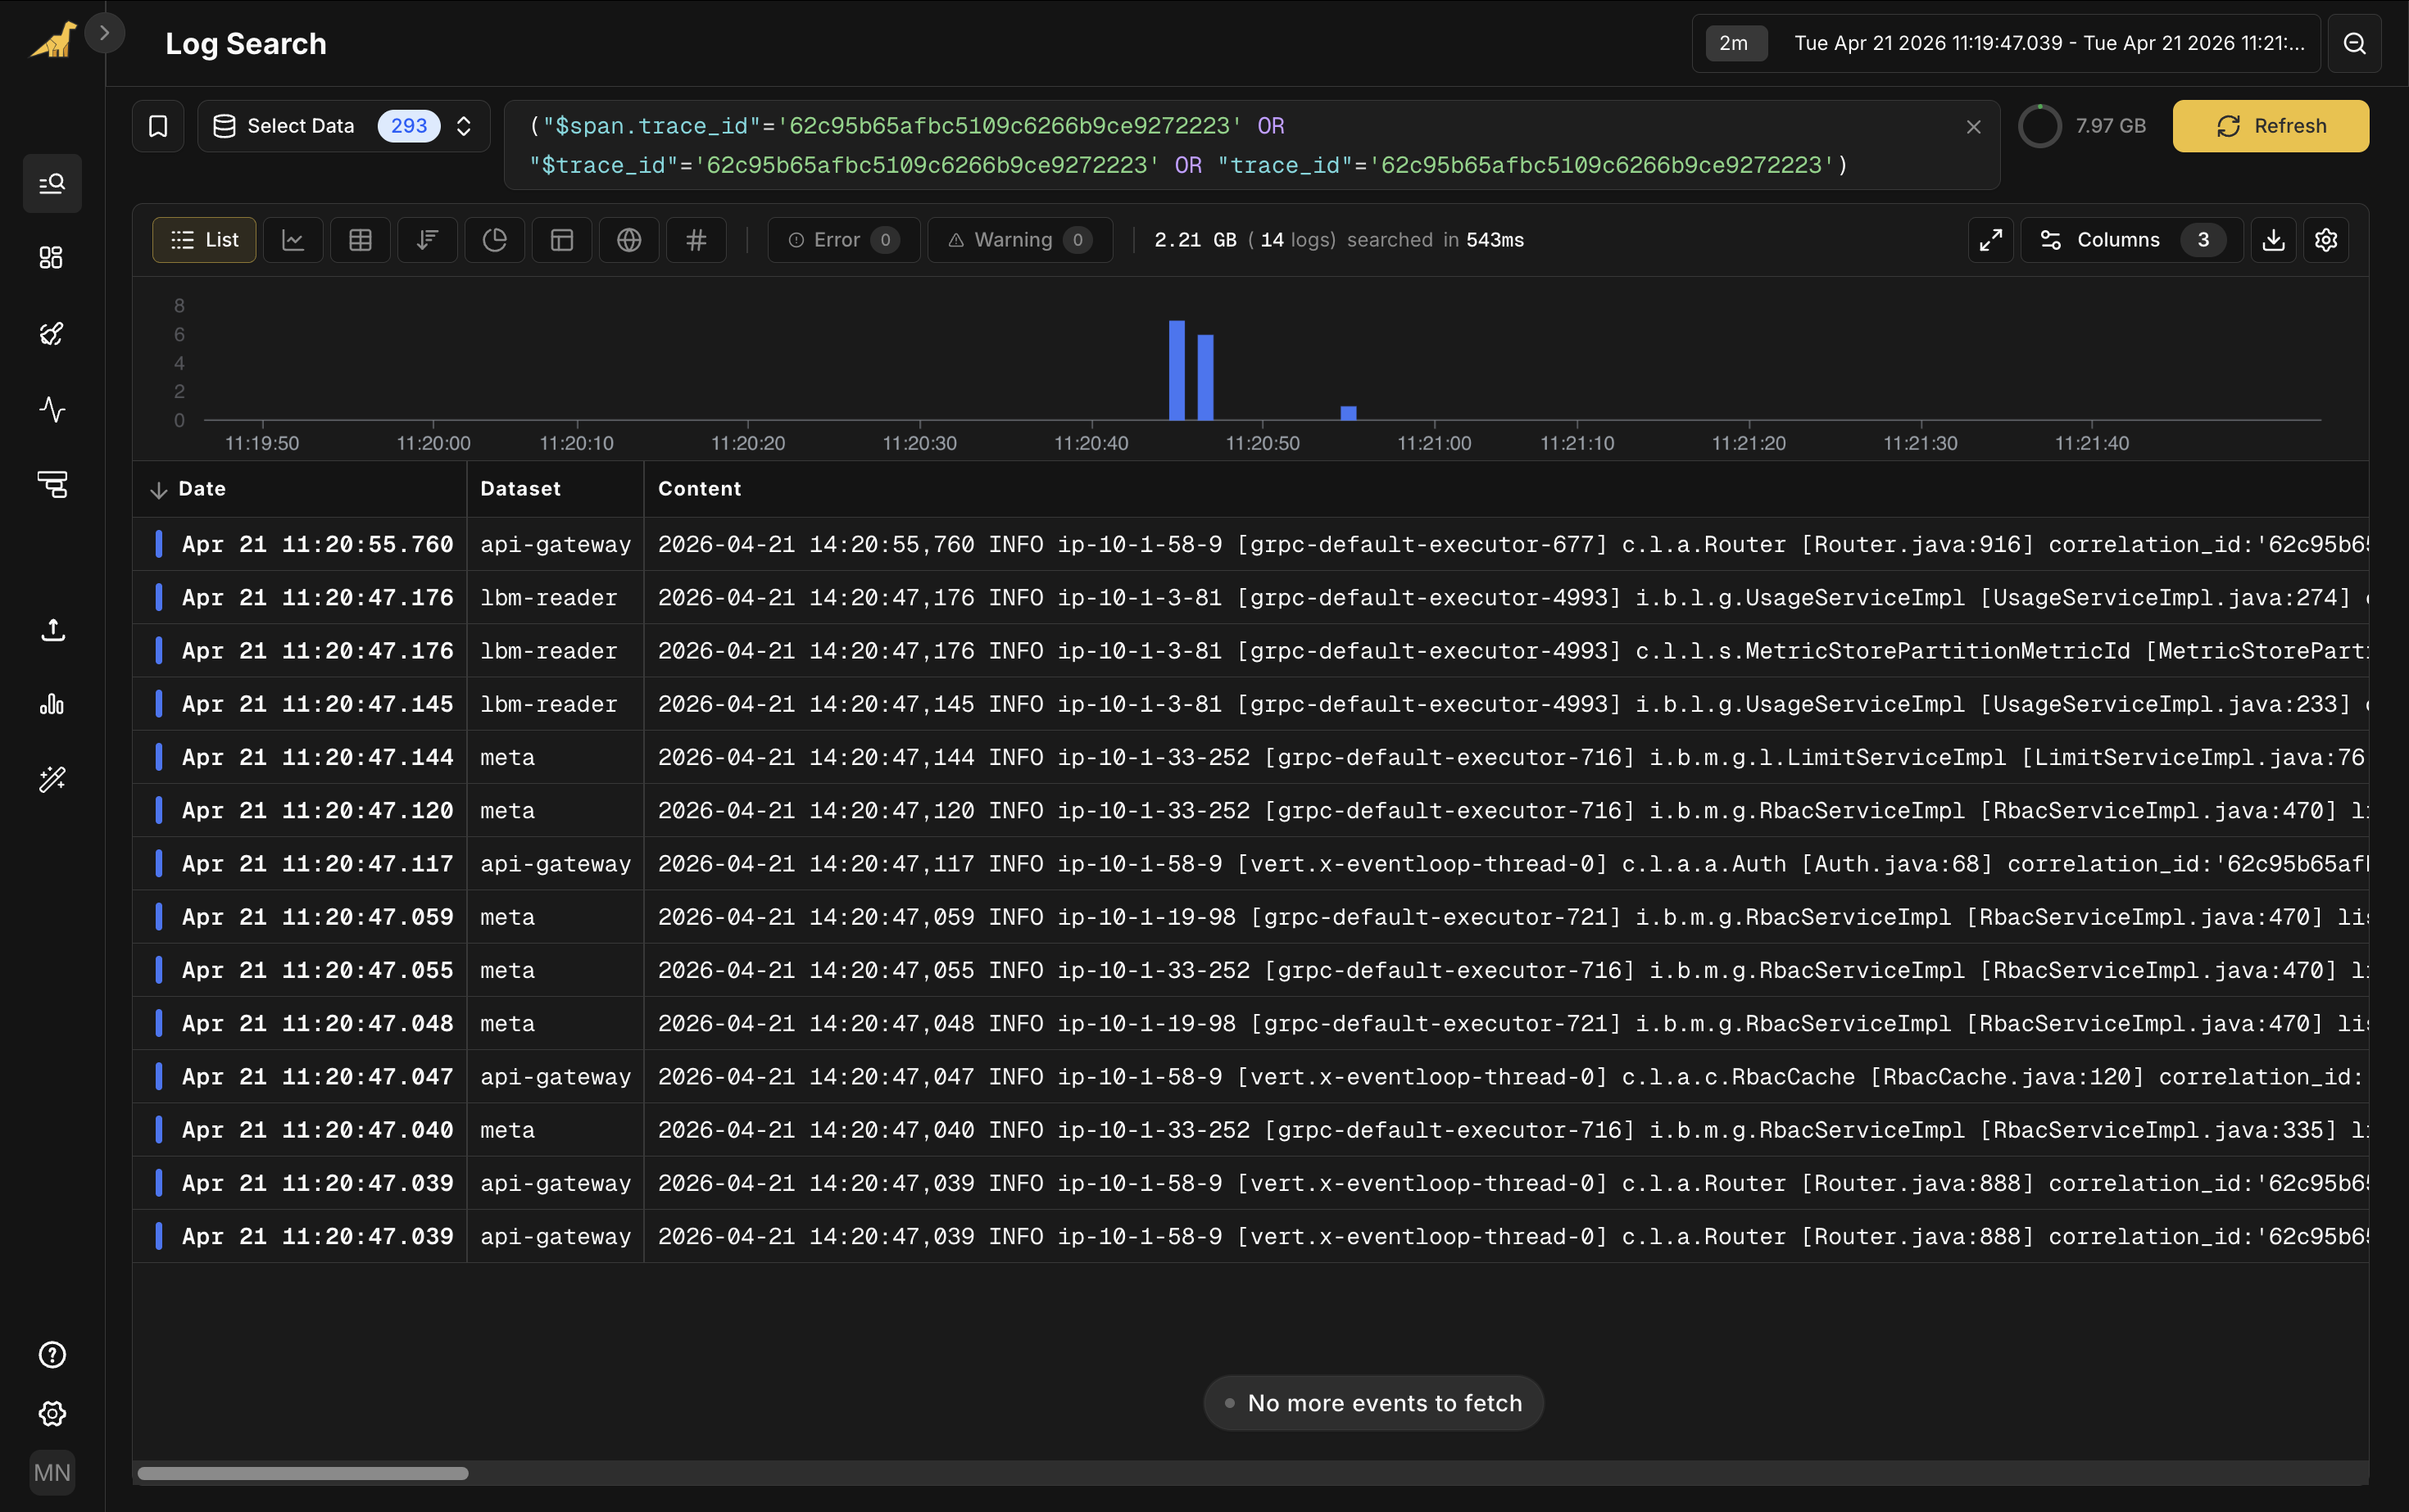Open the Columns selector

point(2132,240)
